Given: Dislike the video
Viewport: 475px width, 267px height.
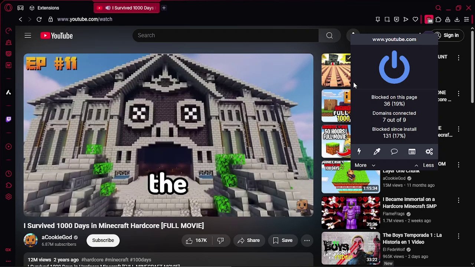Looking at the screenshot, I should pos(221,240).
